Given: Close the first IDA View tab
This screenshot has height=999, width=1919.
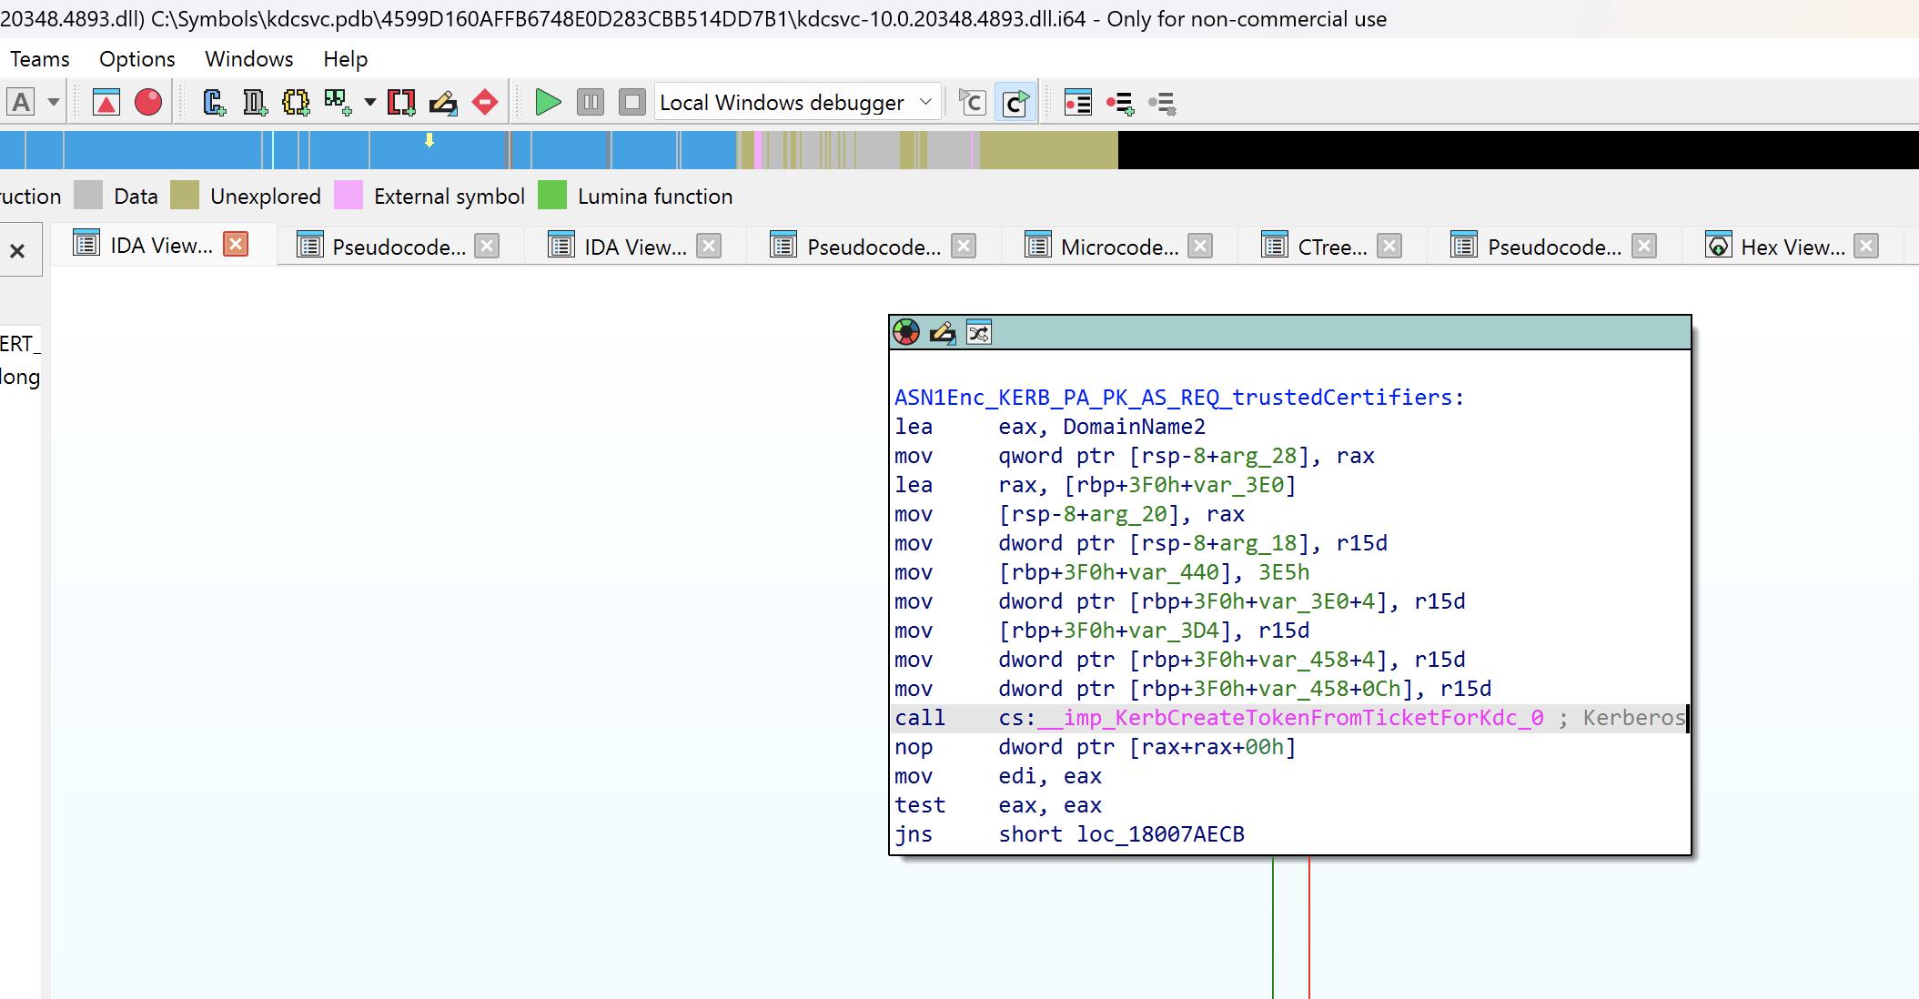Looking at the screenshot, I should [x=236, y=244].
